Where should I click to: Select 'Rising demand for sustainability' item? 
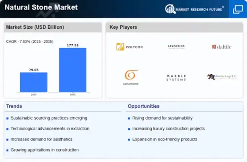pyautogui.click(x=162, y=118)
